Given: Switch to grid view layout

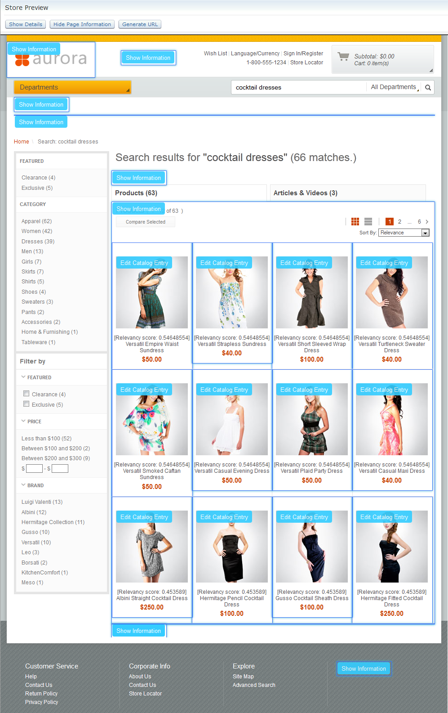Looking at the screenshot, I should click(x=355, y=221).
